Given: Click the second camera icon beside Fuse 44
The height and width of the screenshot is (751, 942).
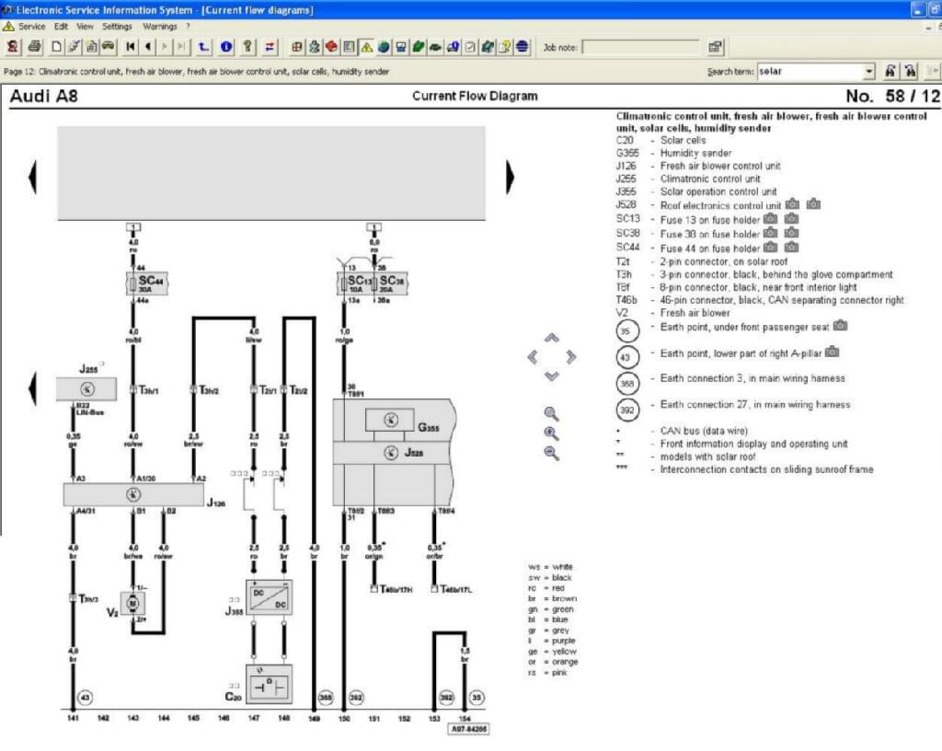Looking at the screenshot, I should 792,247.
